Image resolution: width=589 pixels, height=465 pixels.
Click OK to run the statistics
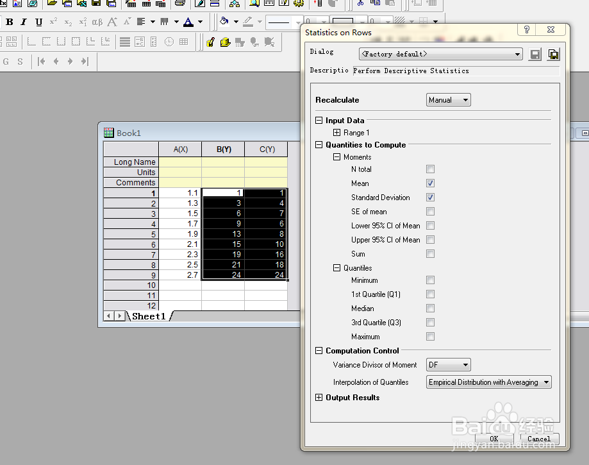(494, 439)
